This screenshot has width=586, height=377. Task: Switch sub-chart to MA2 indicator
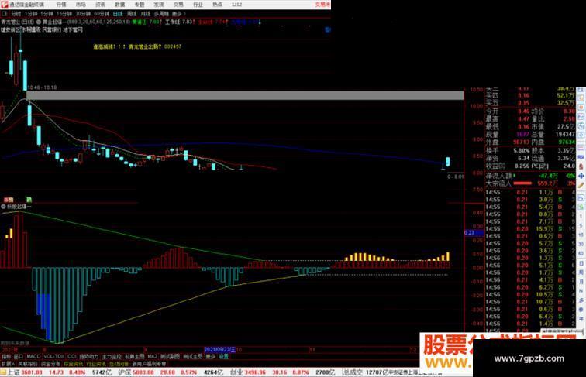(x=152, y=357)
